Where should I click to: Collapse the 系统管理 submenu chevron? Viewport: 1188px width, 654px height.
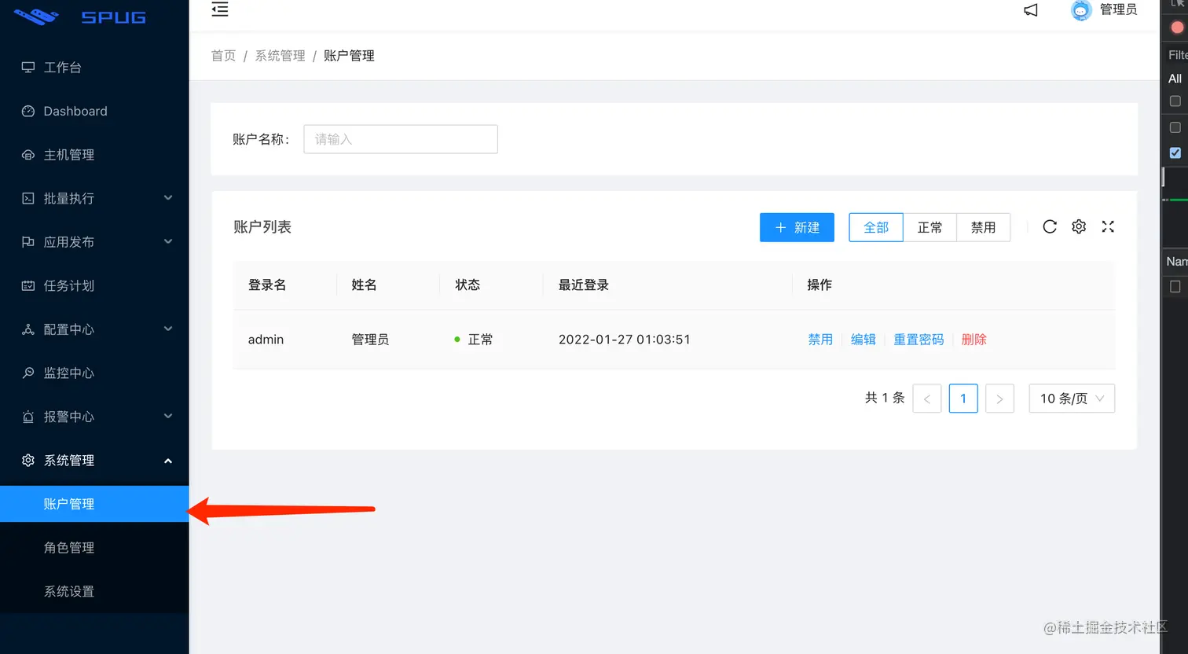pyautogui.click(x=168, y=461)
